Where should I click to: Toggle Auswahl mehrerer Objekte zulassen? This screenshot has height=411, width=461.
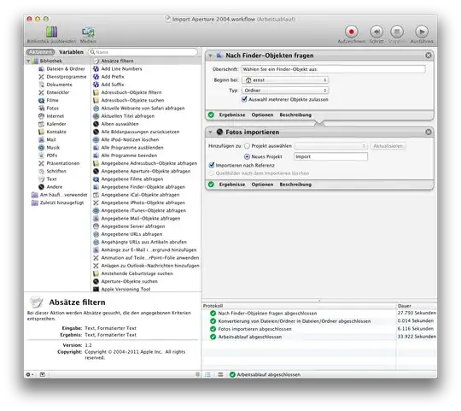[x=244, y=99]
